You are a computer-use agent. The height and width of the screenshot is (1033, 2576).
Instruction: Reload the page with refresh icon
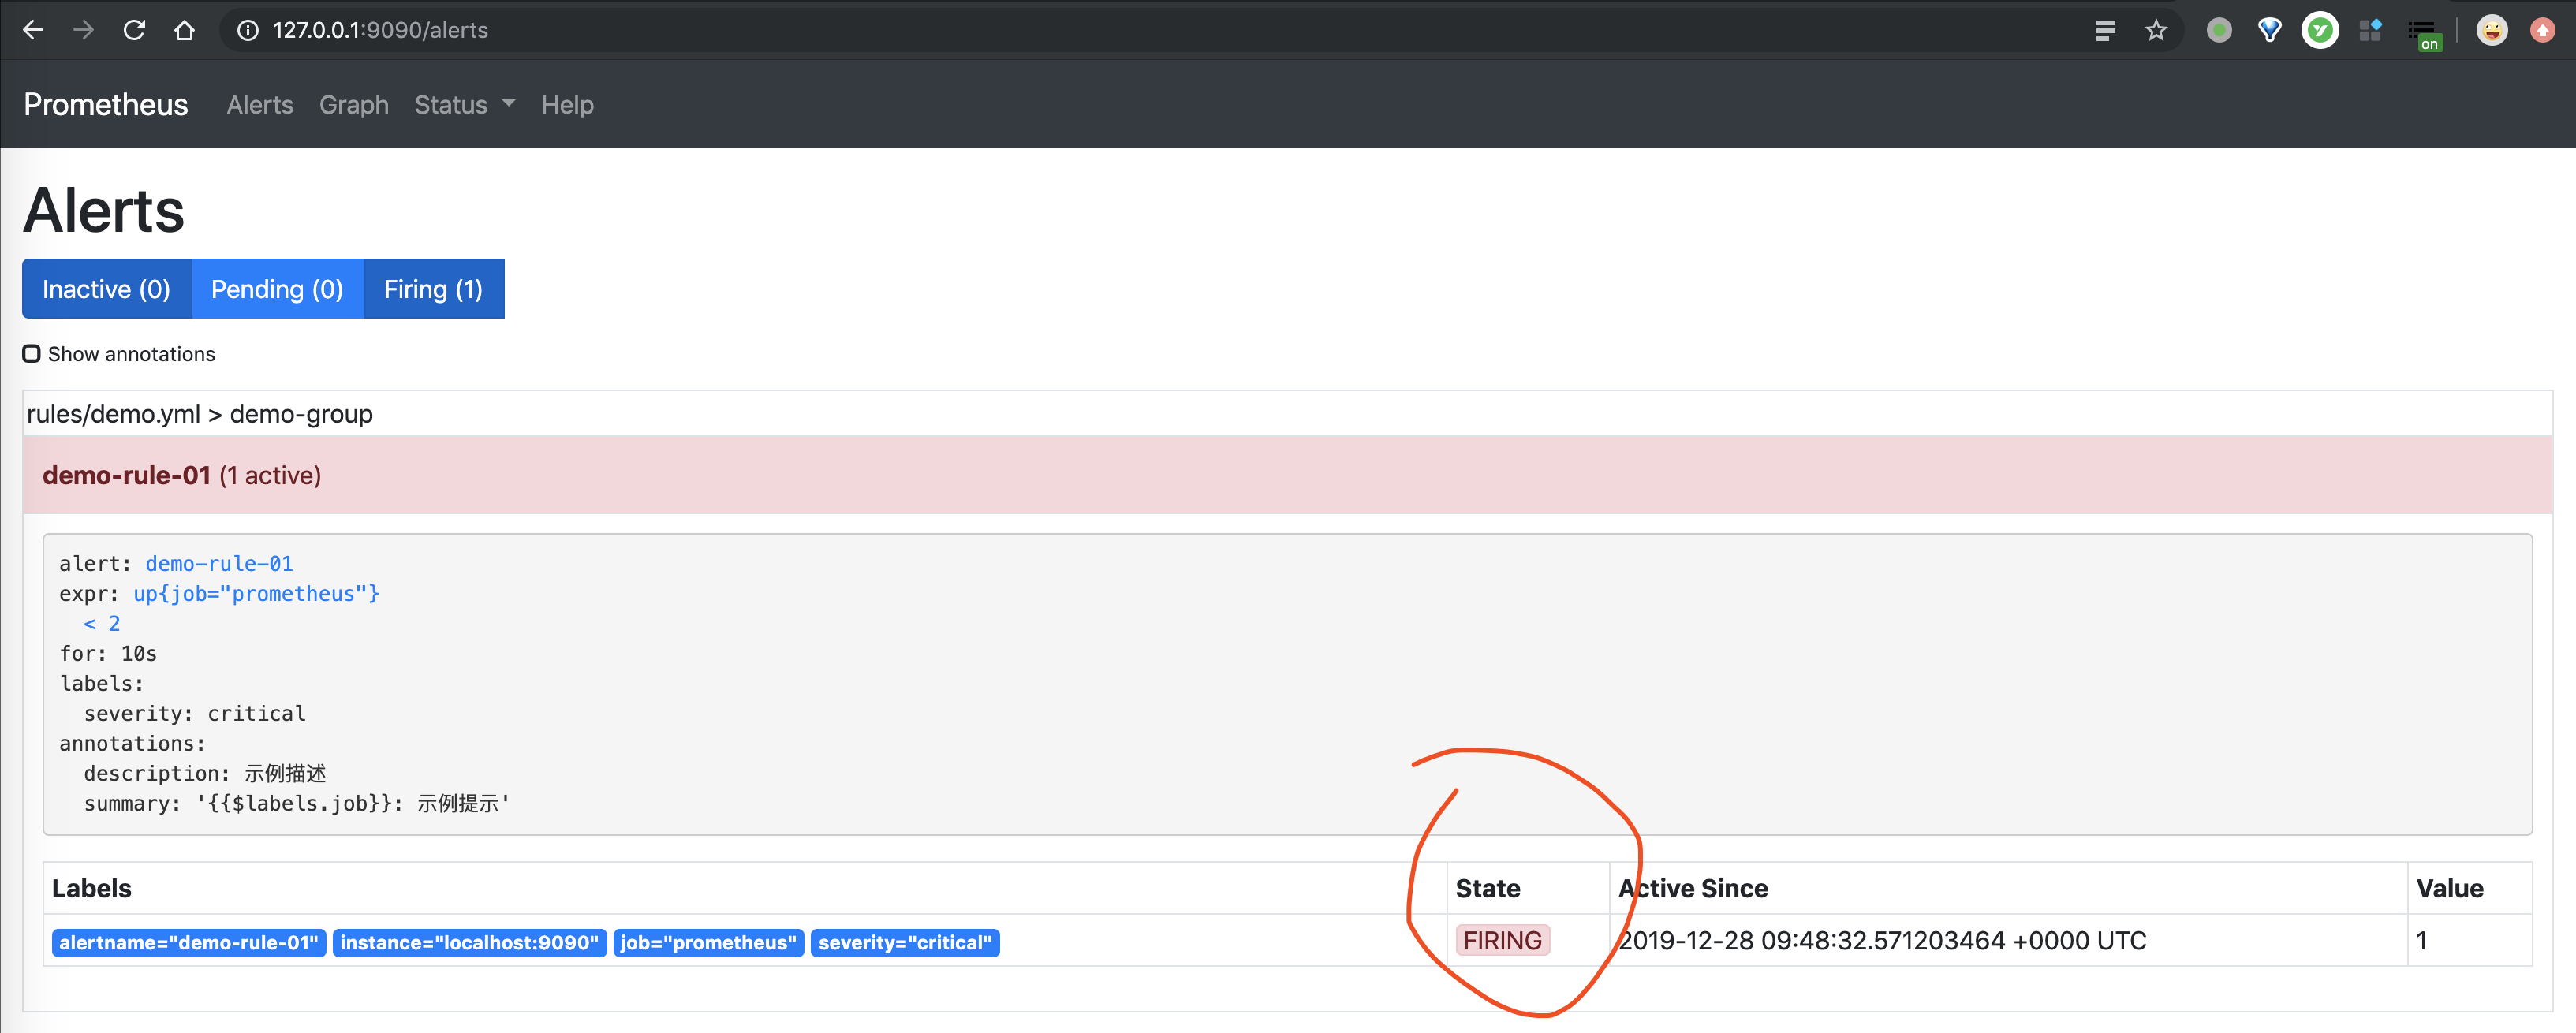point(134,30)
